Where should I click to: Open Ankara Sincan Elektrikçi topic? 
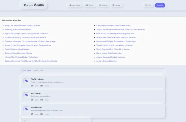(x=107, y=61)
